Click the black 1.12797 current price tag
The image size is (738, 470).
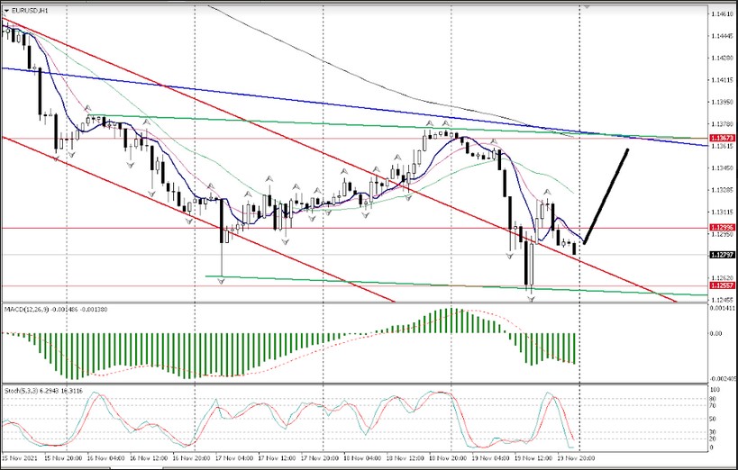point(723,255)
